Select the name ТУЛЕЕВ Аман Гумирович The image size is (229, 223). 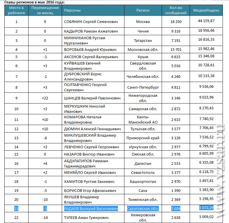click(x=86, y=218)
